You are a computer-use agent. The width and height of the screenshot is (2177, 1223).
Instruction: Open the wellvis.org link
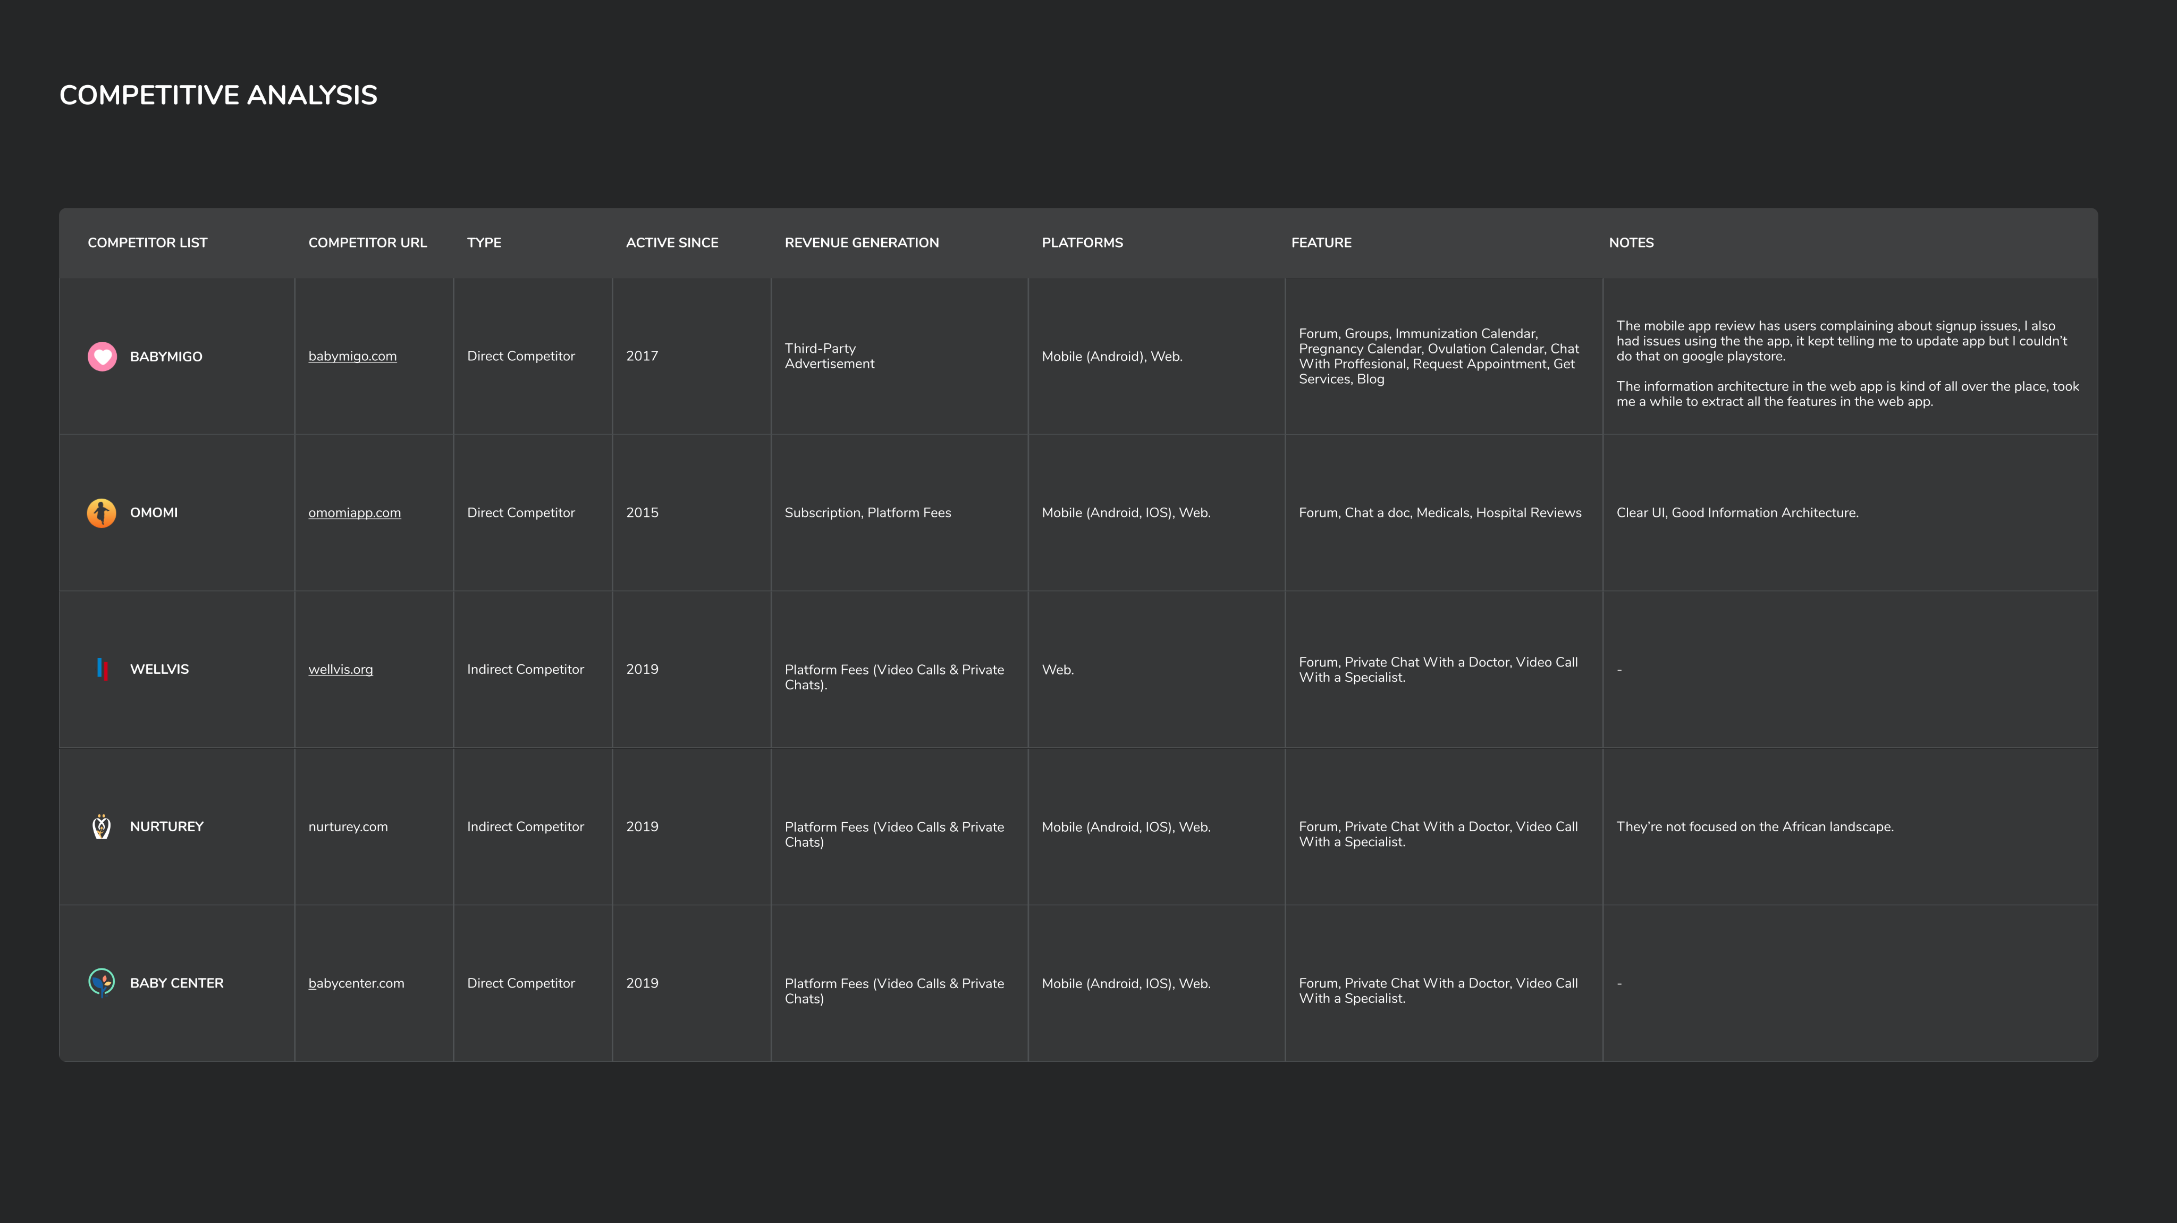click(340, 669)
